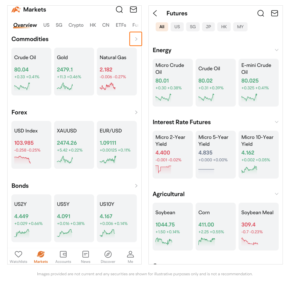The height and width of the screenshot is (282, 290).
Task: View the Soybean futures card
Action: [x=173, y=226]
